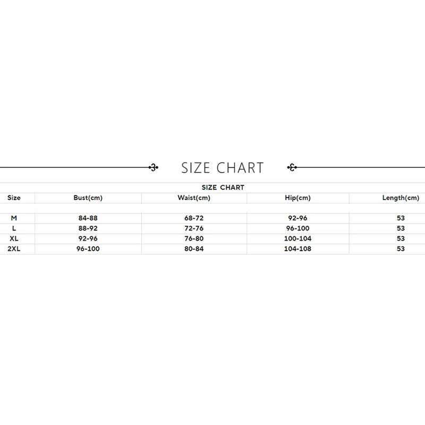The width and height of the screenshot is (425, 425).
Task: Select the Length(cm) column header
Action: (401, 198)
